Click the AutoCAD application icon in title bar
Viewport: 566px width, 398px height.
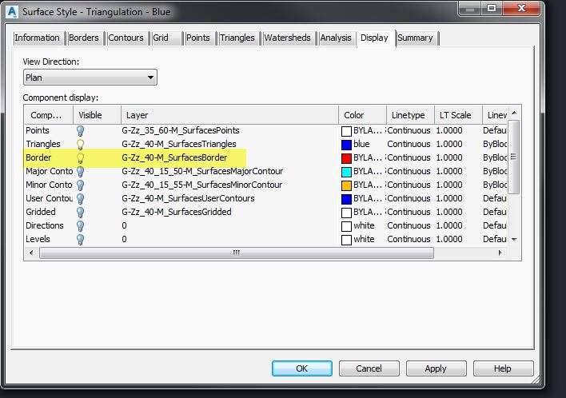12,11
